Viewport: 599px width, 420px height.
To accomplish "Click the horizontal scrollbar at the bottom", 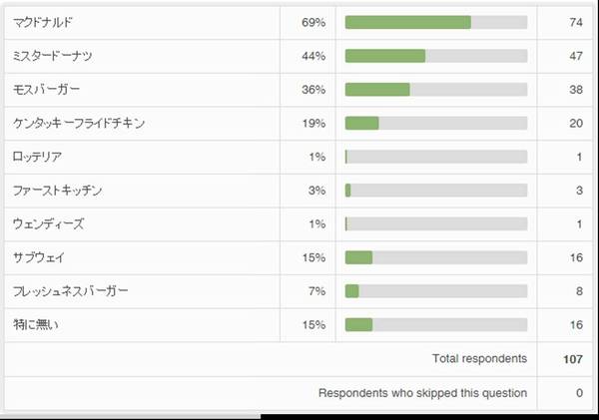I will click(130, 414).
